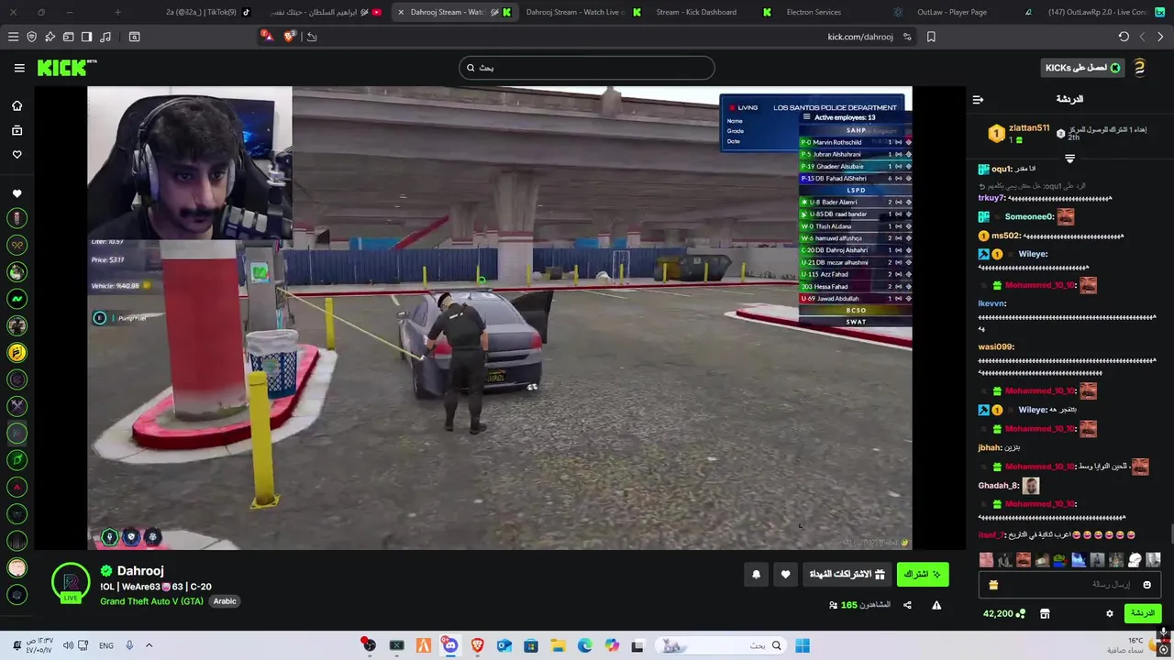Click the trkuy7 username in chat

coord(992,198)
